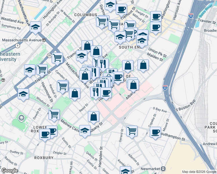The width and height of the screenshot is (217, 174).
Task: Open shopping cart marker above Melnea Cass
Action: point(54,115)
